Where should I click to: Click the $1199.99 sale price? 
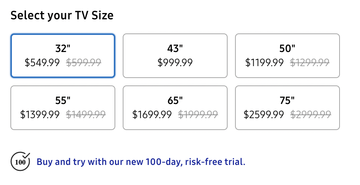tap(264, 62)
